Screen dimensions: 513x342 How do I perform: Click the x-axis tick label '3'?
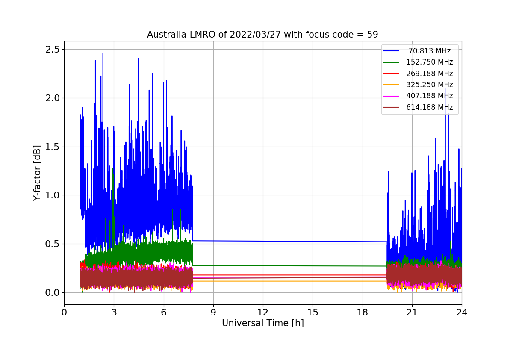tap(114, 312)
